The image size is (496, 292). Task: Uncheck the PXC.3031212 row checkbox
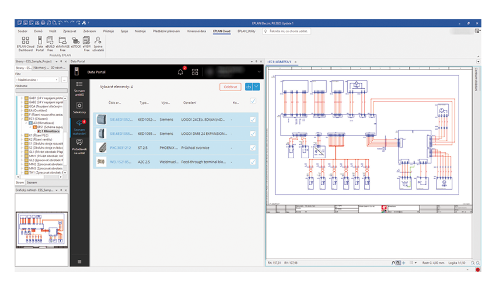pyautogui.click(x=253, y=148)
